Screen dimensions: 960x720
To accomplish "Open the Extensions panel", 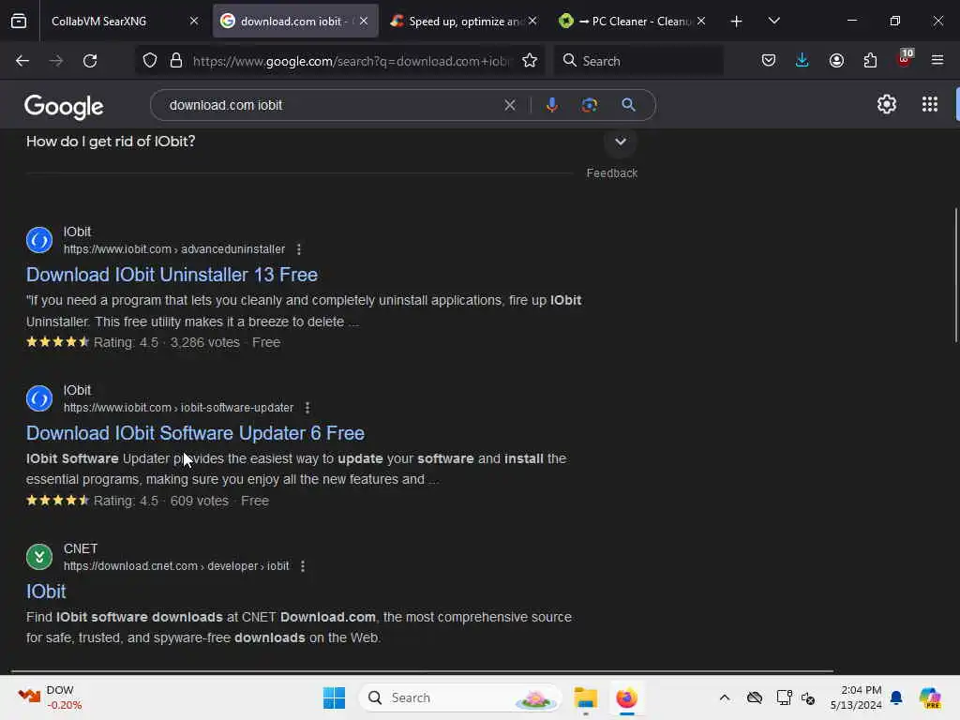I will click(x=870, y=60).
